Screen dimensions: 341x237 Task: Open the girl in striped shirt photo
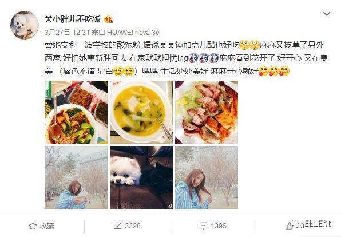[207, 177]
